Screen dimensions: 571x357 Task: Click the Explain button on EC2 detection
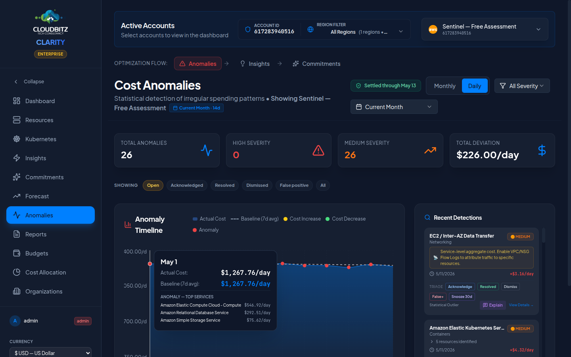(493, 305)
